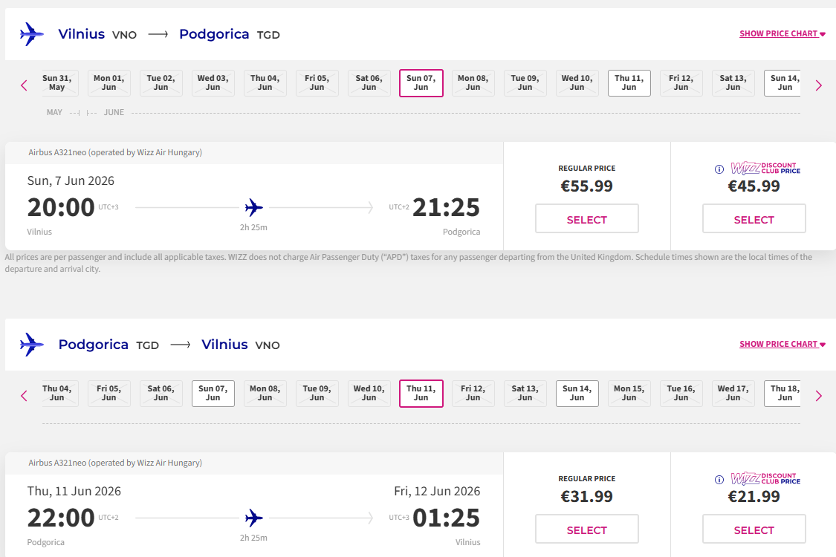This screenshot has height=557, width=836.
Task: Click the plane icon next to Podgorica–Vilnius heading
Action: click(31, 345)
